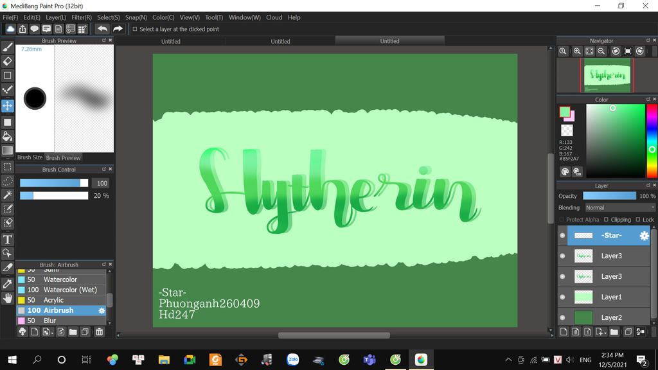Click the canvas horizontal scrollbar
Image resolution: width=658 pixels, height=370 pixels.
point(334,335)
